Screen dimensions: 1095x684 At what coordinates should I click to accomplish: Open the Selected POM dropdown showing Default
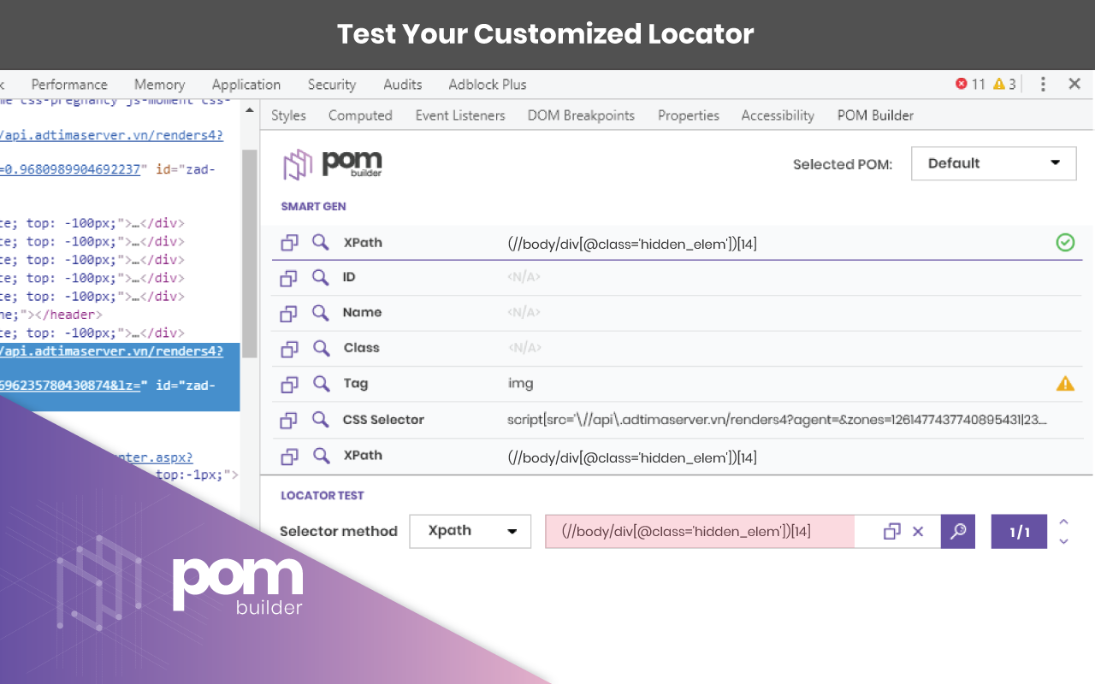click(993, 163)
